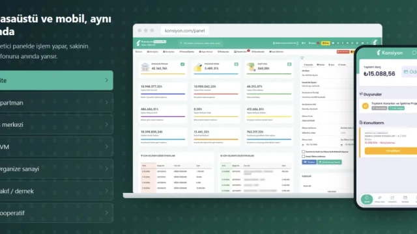
Task: Tick the second checkbox in right panel
Action: [x=303, y=157]
